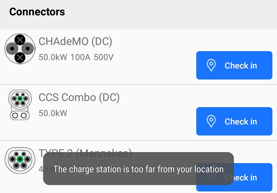Tap the 50.0kW rating under CHAdeMO
277x193 pixels.
53,57
